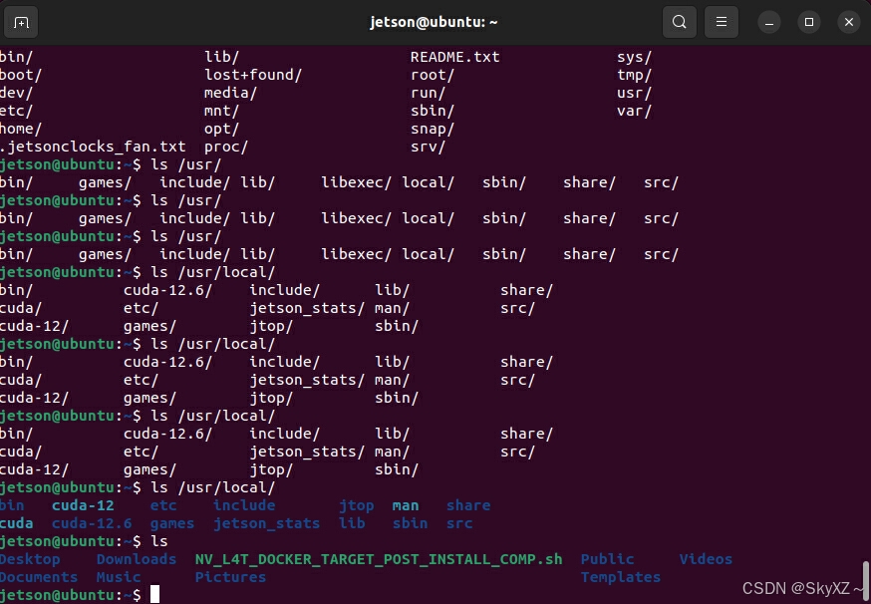Click the mnt/ entry in root listing
Image resolution: width=871 pixels, height=604 pixels.
221,111
